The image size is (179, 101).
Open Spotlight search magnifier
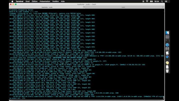[x=162, y=1]
